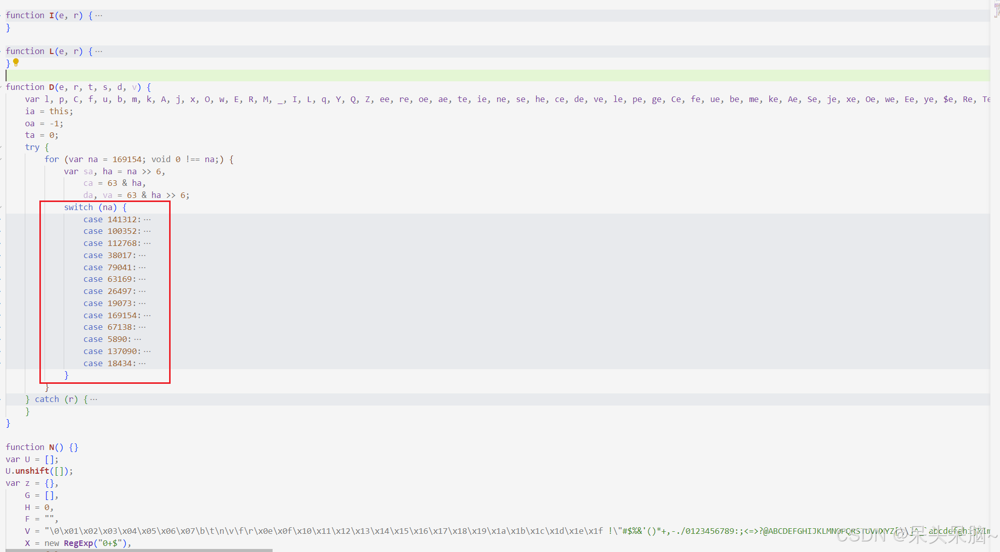Expand folded body of function L
The width and height of the screenshot is (1000, 552).
[x=99, y=52]
